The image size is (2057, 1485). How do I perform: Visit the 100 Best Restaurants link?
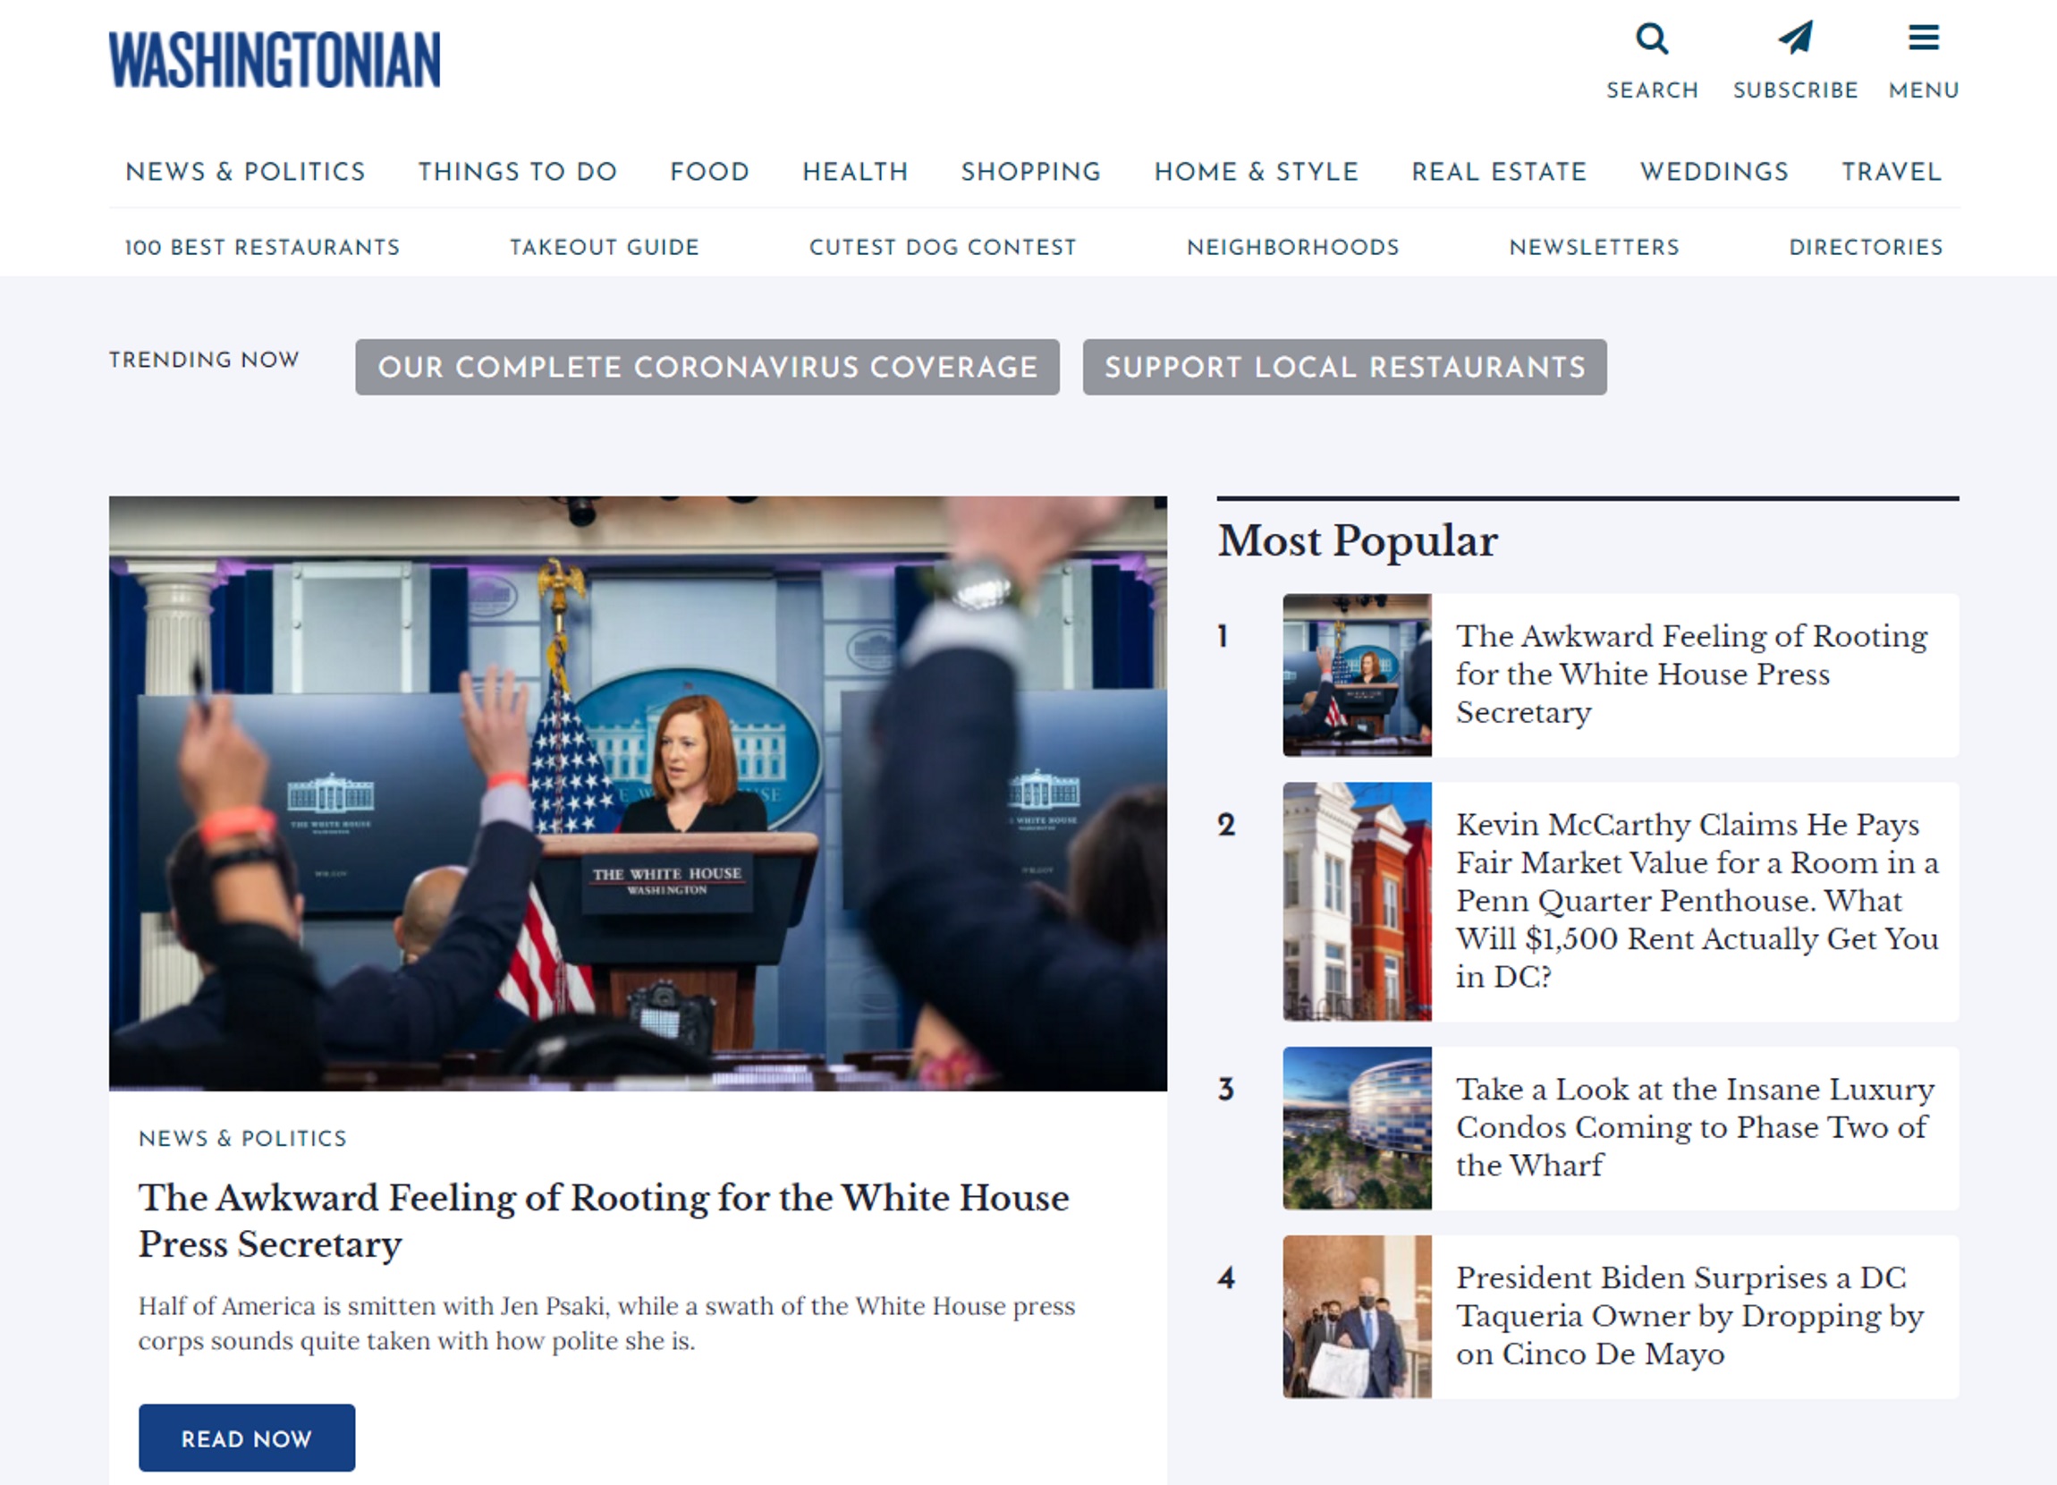pos(262,247)
